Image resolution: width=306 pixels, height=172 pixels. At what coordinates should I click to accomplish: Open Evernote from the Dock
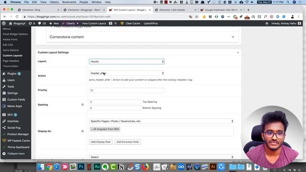coord(105,167)
